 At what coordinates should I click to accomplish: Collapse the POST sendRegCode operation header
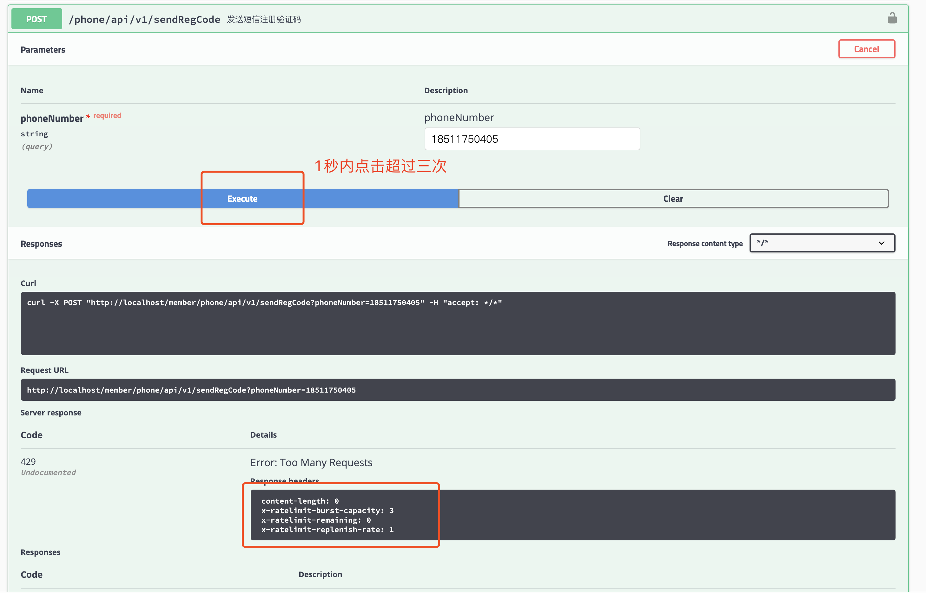(458, 19)
